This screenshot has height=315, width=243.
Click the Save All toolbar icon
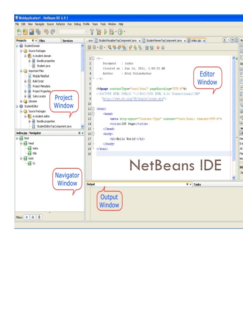(38, 32)
